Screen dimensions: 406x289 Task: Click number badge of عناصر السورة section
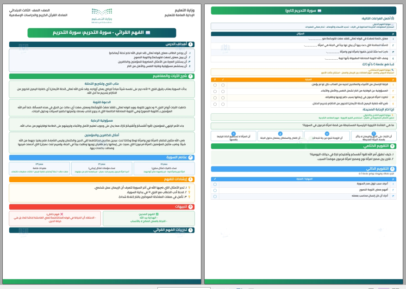click(x=191, y=157)
